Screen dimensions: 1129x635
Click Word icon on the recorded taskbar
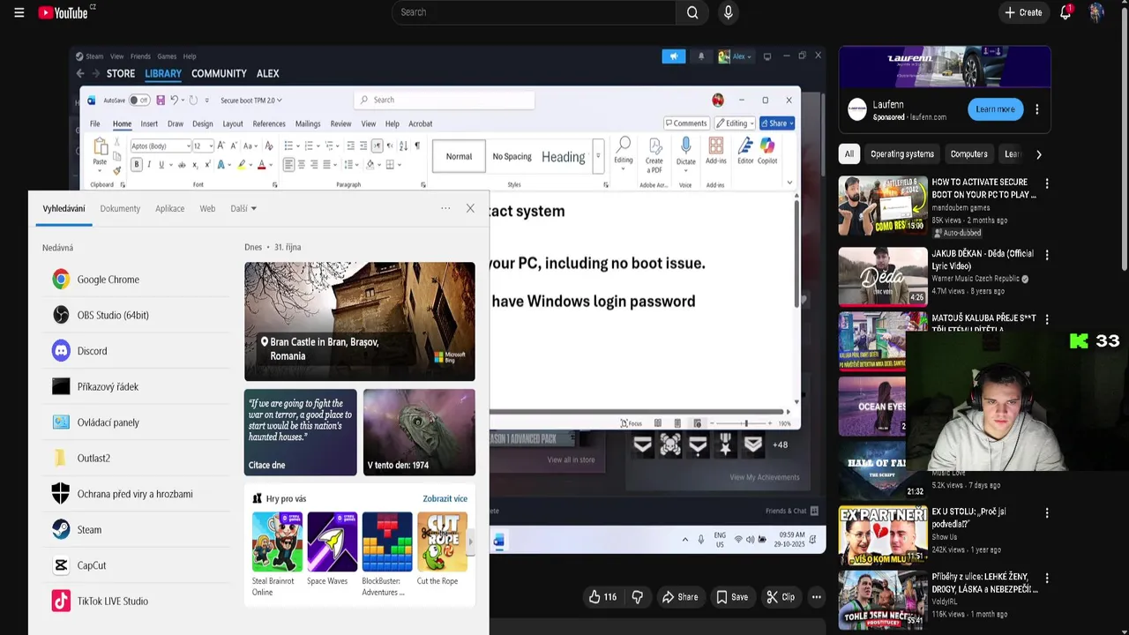coord(498,540)
